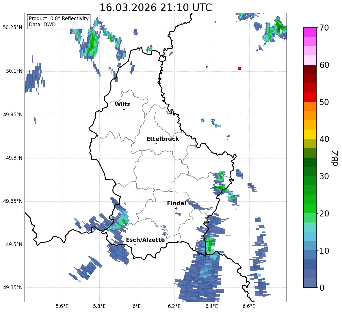Screen dimensions: 342x312
Task: Pick the yellow swatch just above 40 dBZ
Action: pyautogui.click(x=310, y=134)
